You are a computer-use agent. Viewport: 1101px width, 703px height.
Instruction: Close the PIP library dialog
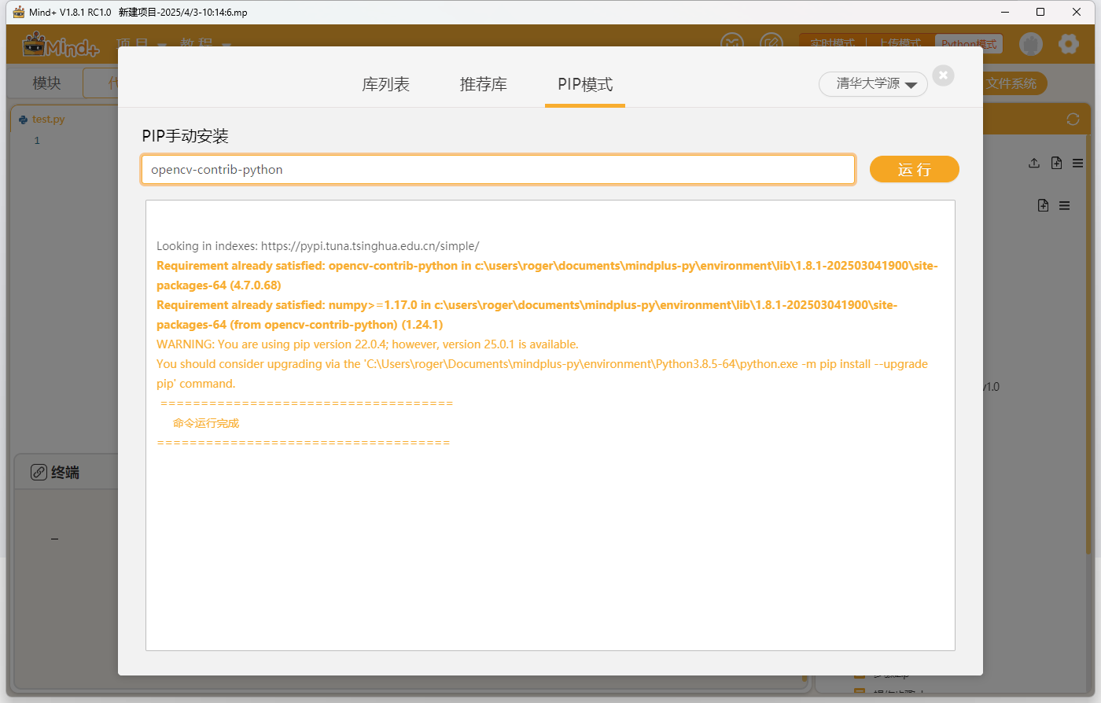pyautogui.click(x=943, y=75)
